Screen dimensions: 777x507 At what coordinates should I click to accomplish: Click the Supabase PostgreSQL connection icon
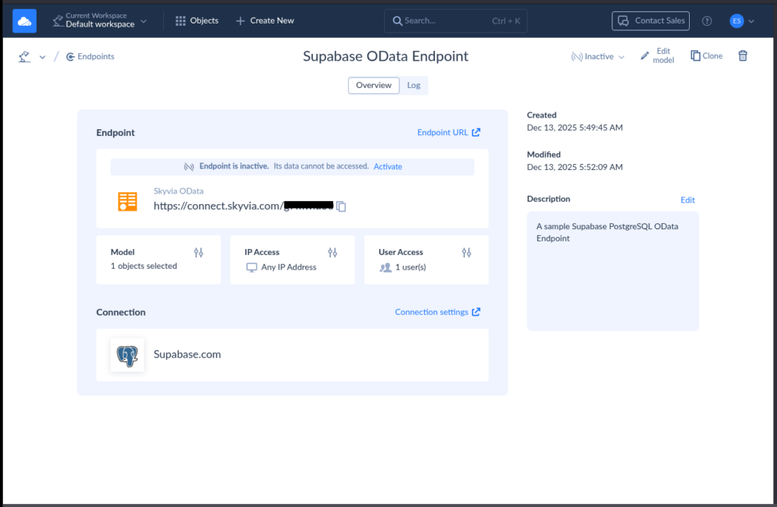tap(127, 354)
